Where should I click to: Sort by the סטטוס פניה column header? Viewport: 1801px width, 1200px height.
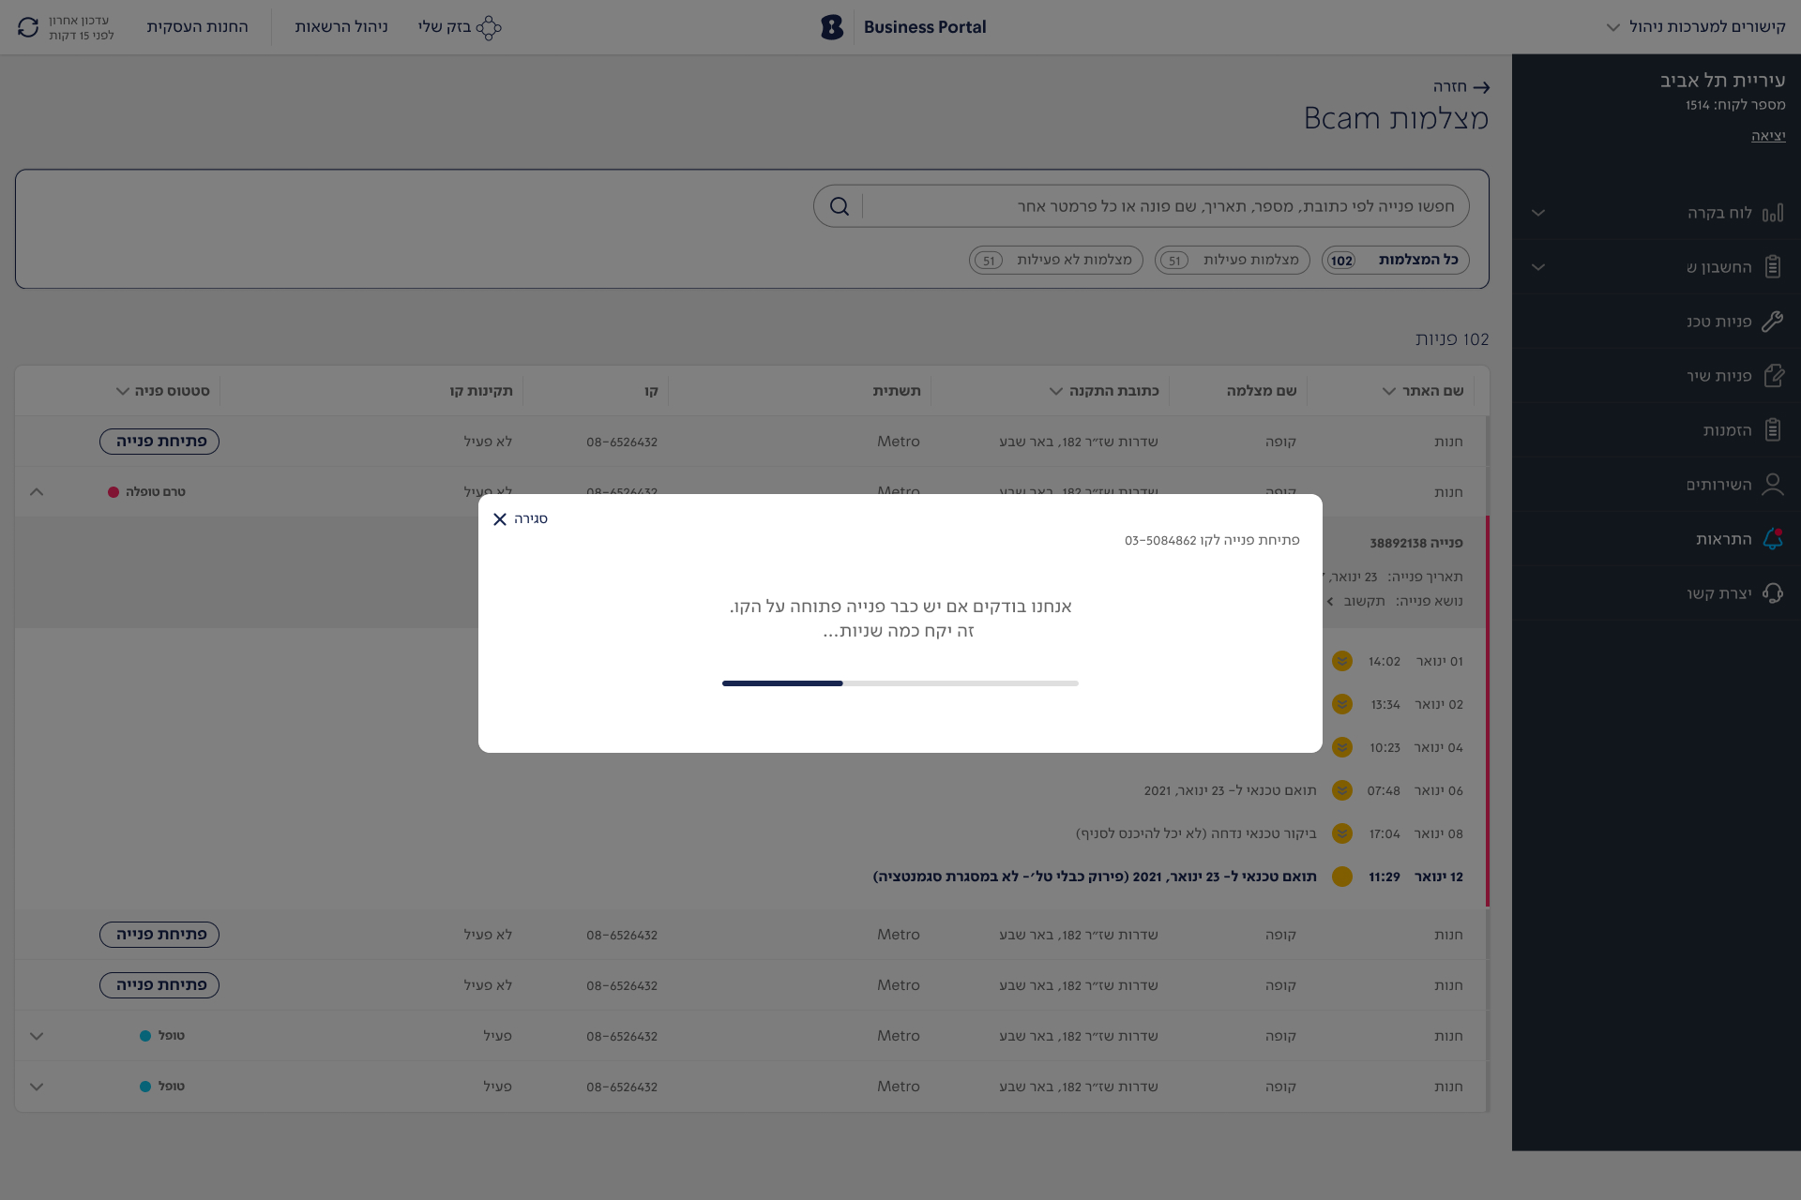162,391
